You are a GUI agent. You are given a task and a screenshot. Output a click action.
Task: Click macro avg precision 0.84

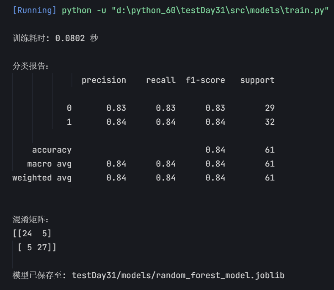116,164
